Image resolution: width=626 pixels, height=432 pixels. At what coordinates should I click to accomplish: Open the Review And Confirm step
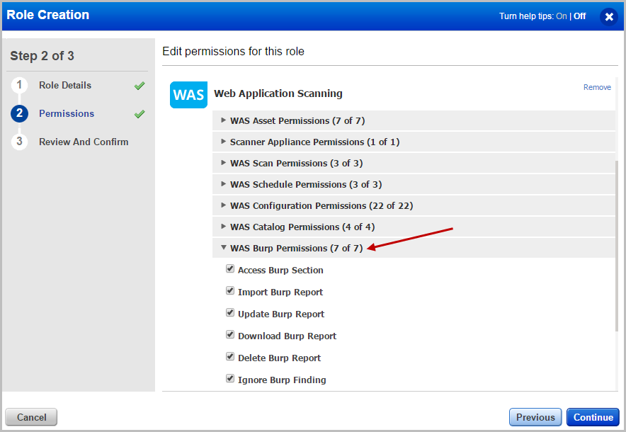coord(83,142)
